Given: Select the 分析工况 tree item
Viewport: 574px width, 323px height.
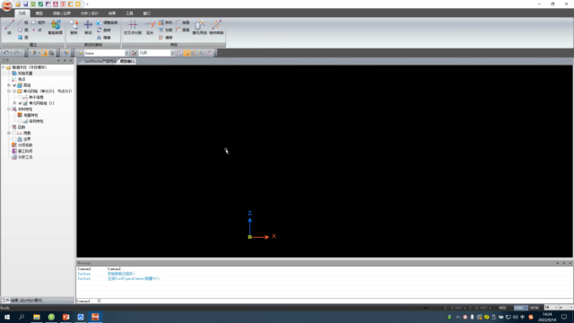Looking at the screenshot, I should click(25, 157).
